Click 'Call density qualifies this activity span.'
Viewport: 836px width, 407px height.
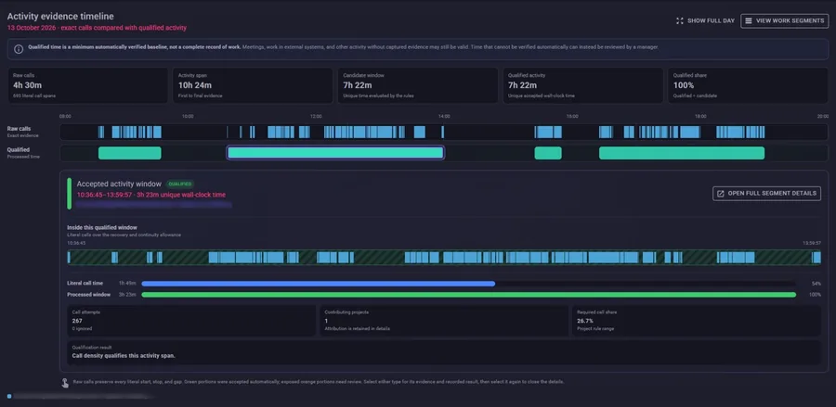124,355
